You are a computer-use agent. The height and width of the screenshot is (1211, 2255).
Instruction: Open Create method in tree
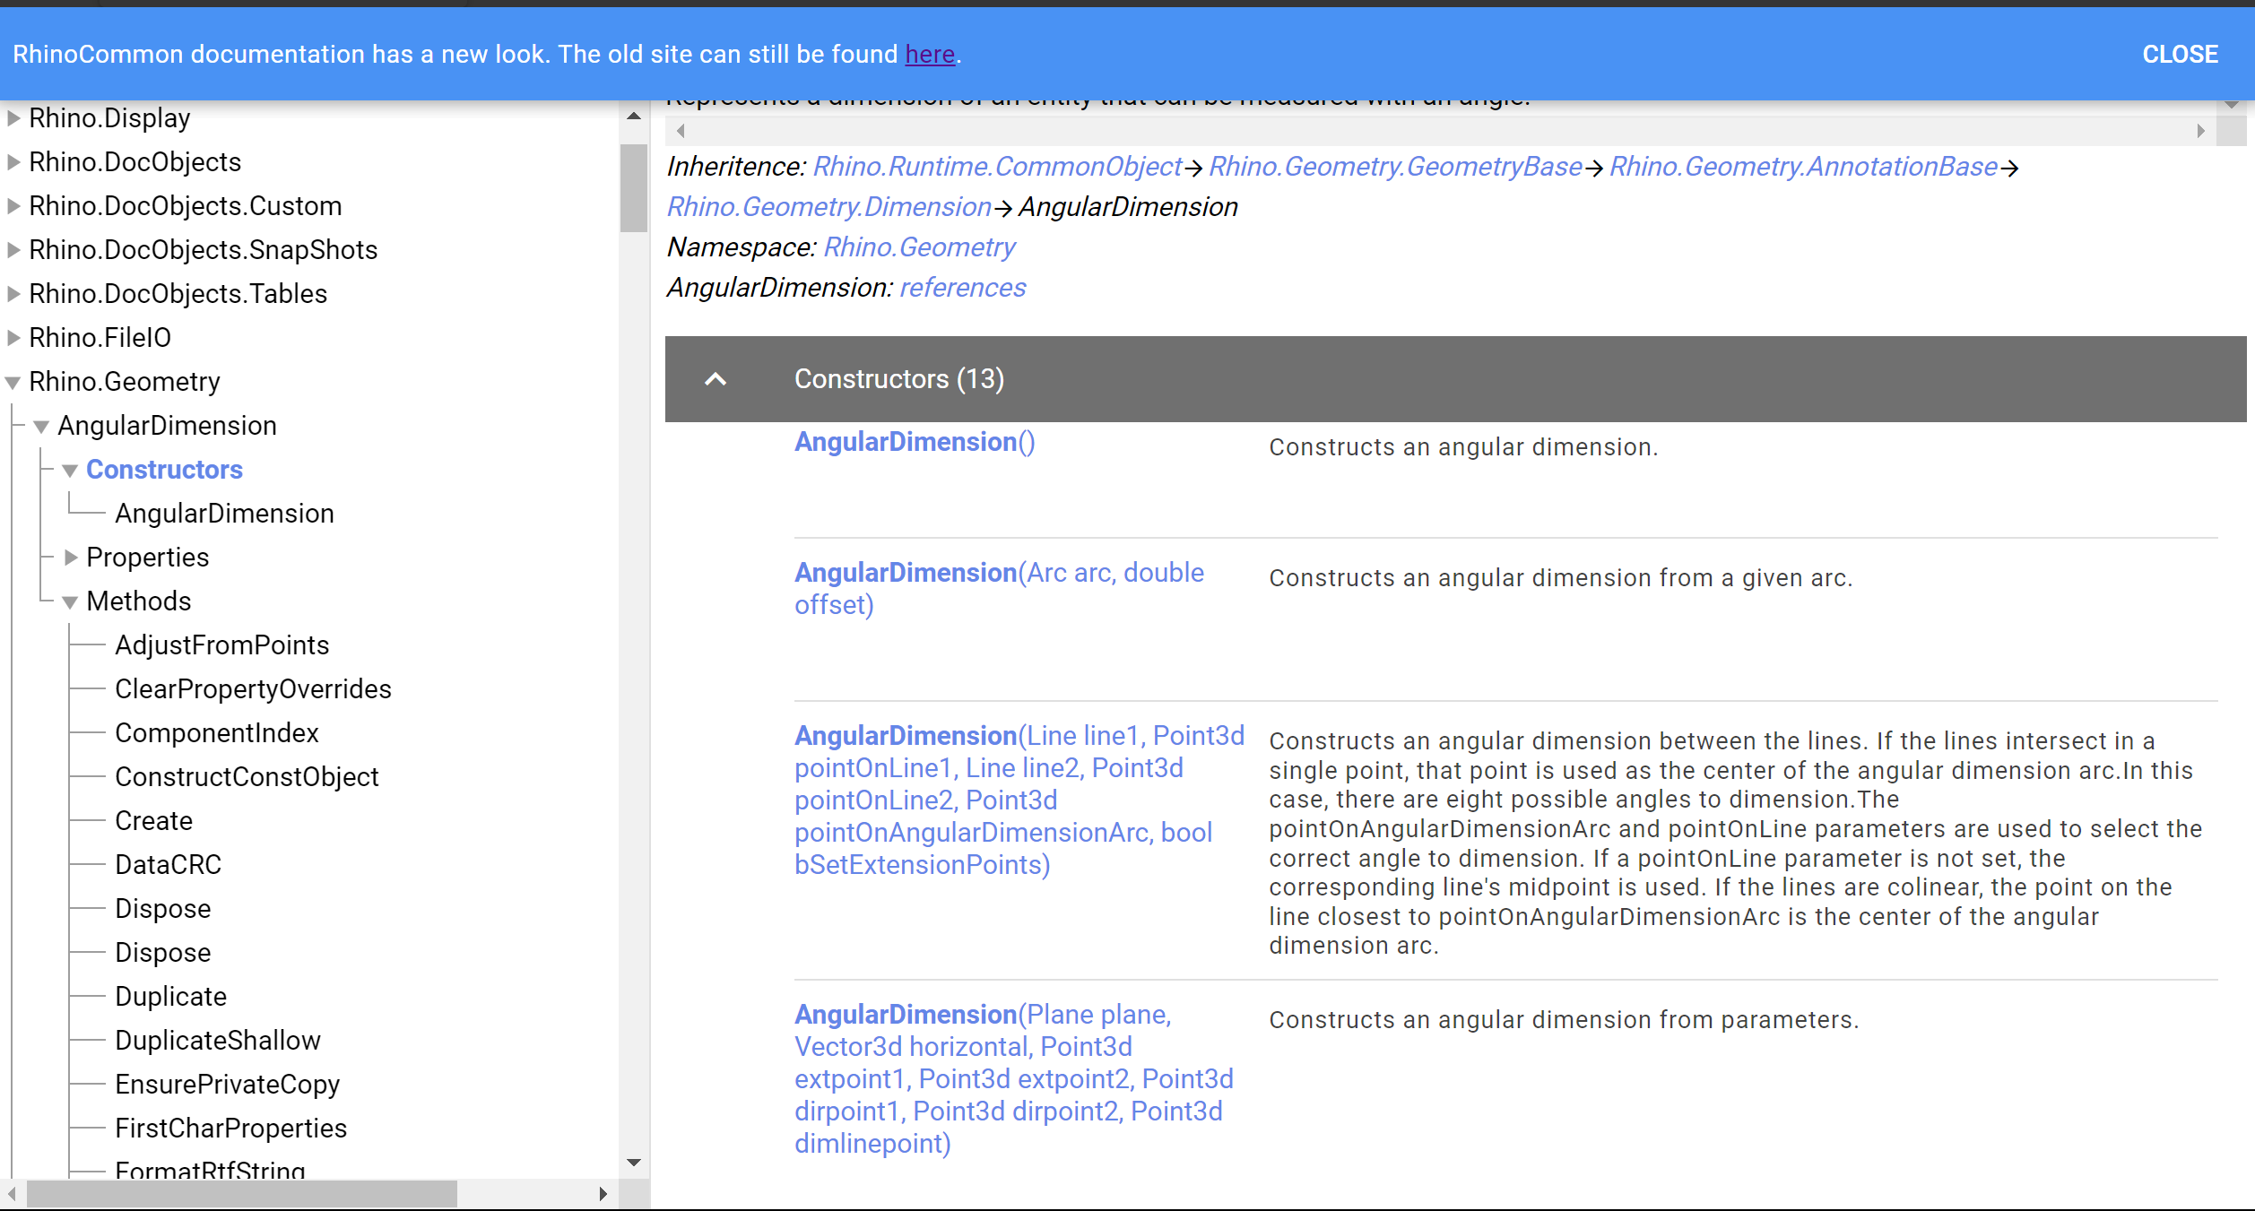click(153, 821)
